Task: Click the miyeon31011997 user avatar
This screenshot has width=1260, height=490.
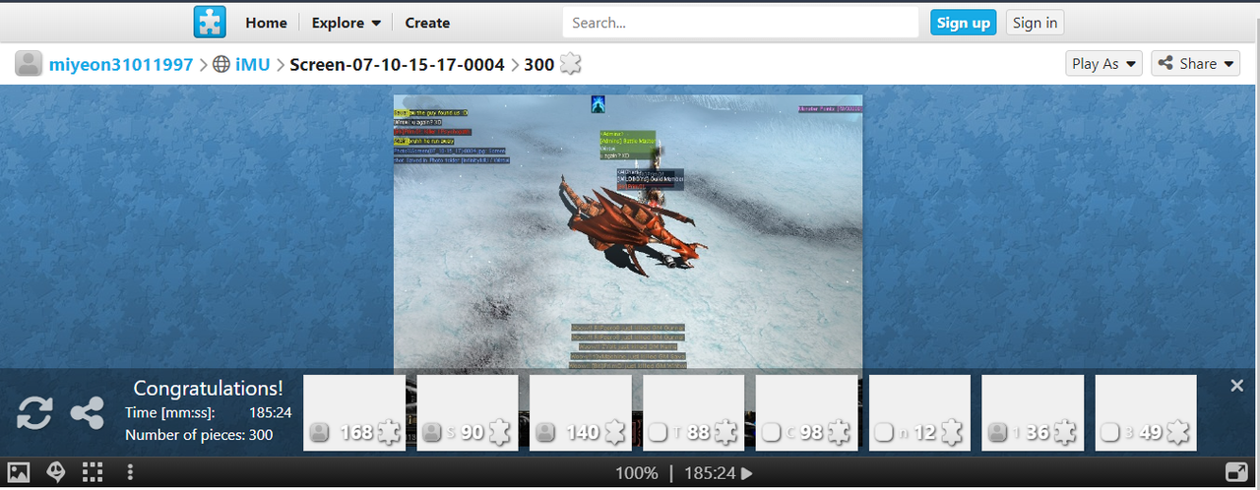Action: [x=29, y=64]
